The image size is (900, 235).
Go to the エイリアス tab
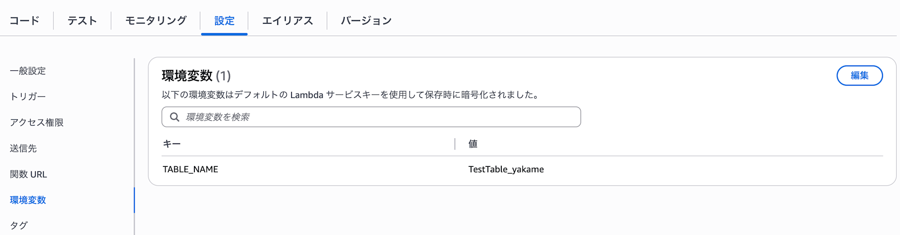coord(288,21)
